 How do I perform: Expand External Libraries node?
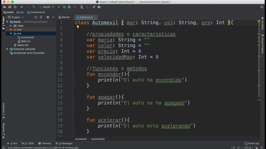tap(7, 49)
